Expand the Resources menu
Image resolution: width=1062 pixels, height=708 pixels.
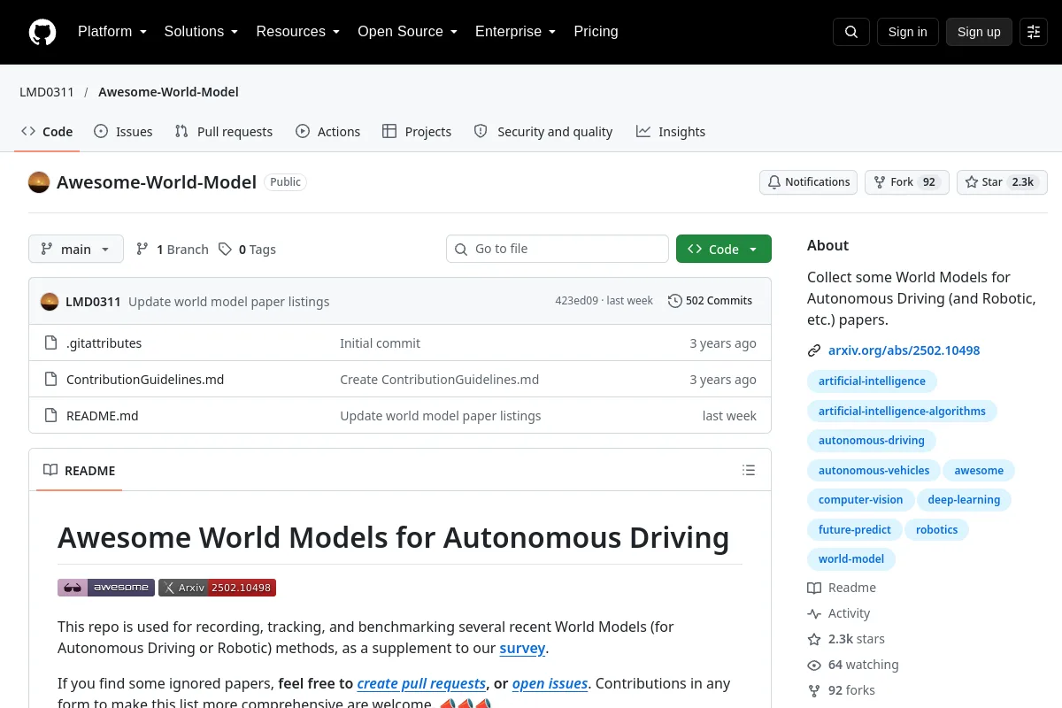pos(298,32)
